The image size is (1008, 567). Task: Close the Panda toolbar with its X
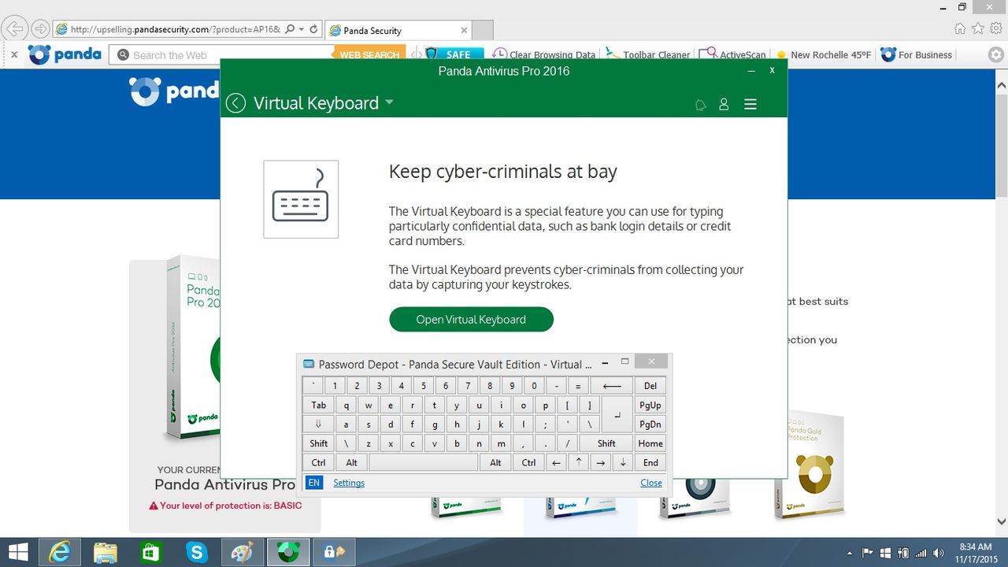pos(13,54)
